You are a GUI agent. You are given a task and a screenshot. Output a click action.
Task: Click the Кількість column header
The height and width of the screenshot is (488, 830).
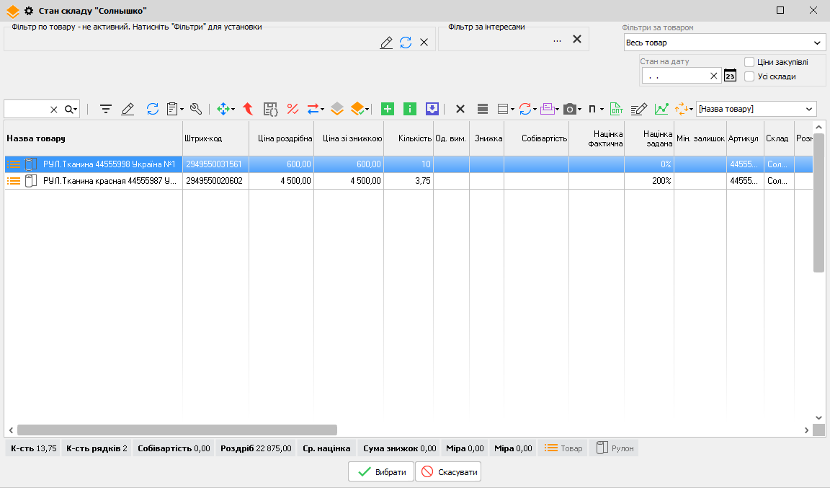(x=408, y=138)
